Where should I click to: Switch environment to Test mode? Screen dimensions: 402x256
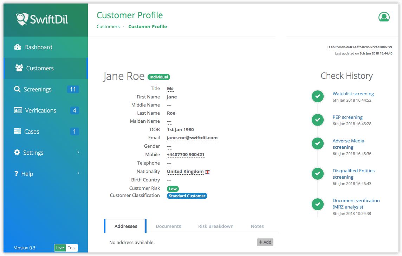click(x=72, y=248)
